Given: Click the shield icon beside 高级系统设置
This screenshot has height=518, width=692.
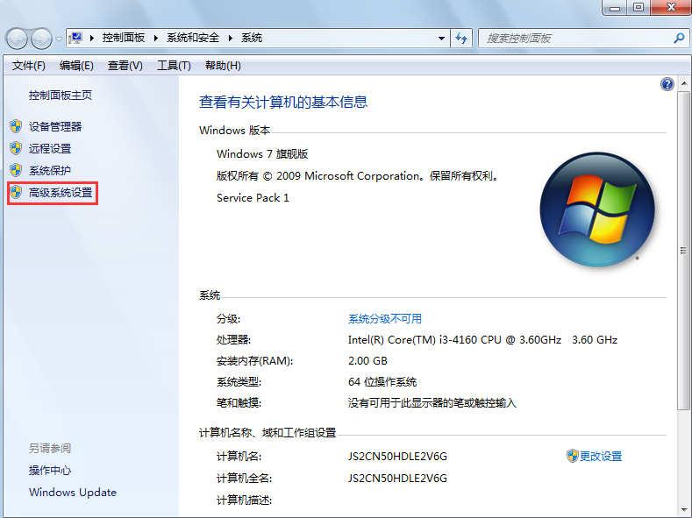Looking at the screenshot, I should point(16,192).
